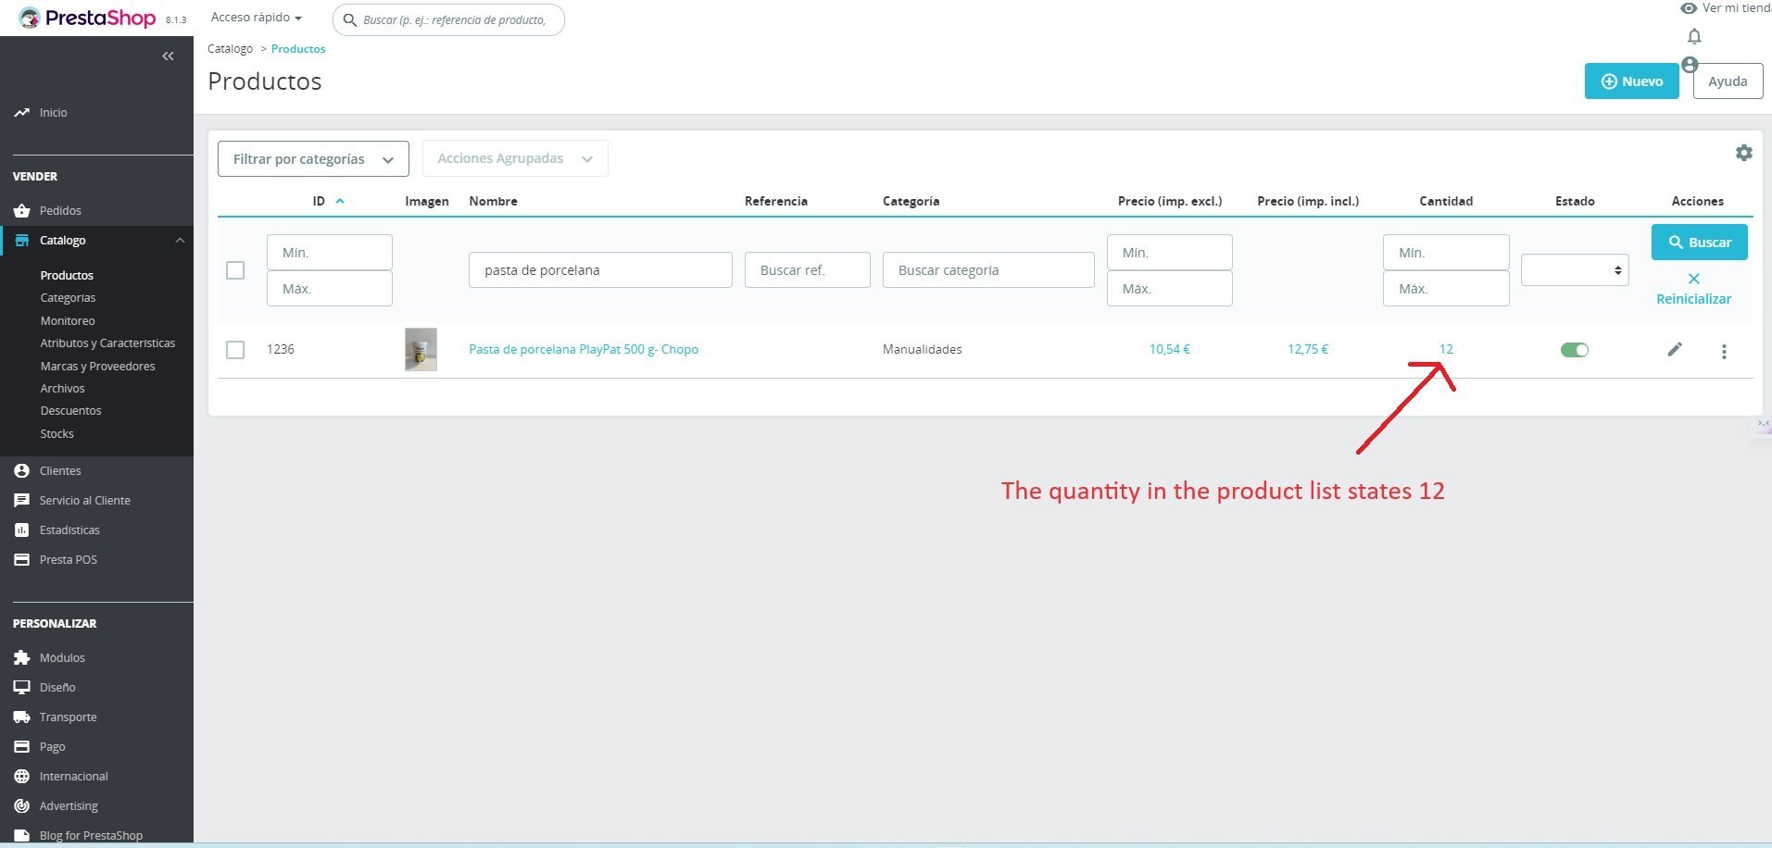Viewport: 1772px width, 848px height.
Task: Collapse the Catalogo submenu chevron
Action: [x=180, y=241]
